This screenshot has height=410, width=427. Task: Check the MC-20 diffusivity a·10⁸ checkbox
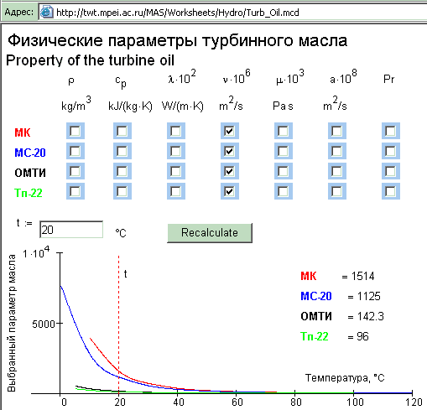click(337, 151)
